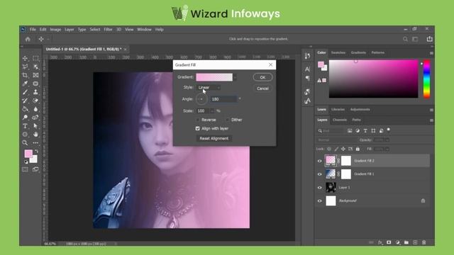Select the Frame tool
The height and width of the screenshot is (255, 454).
[35, 75]
